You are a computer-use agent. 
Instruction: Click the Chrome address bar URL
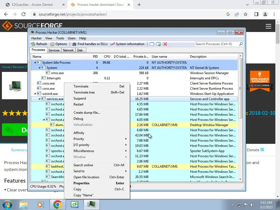click(x=73, y=14)
